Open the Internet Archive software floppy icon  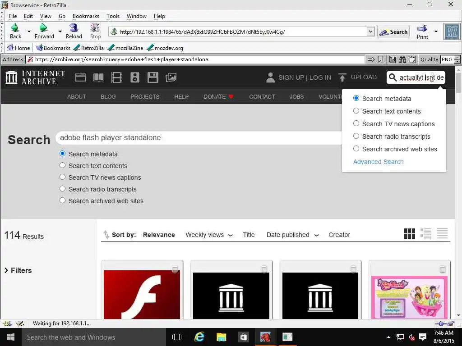click(x=152, y=77)
